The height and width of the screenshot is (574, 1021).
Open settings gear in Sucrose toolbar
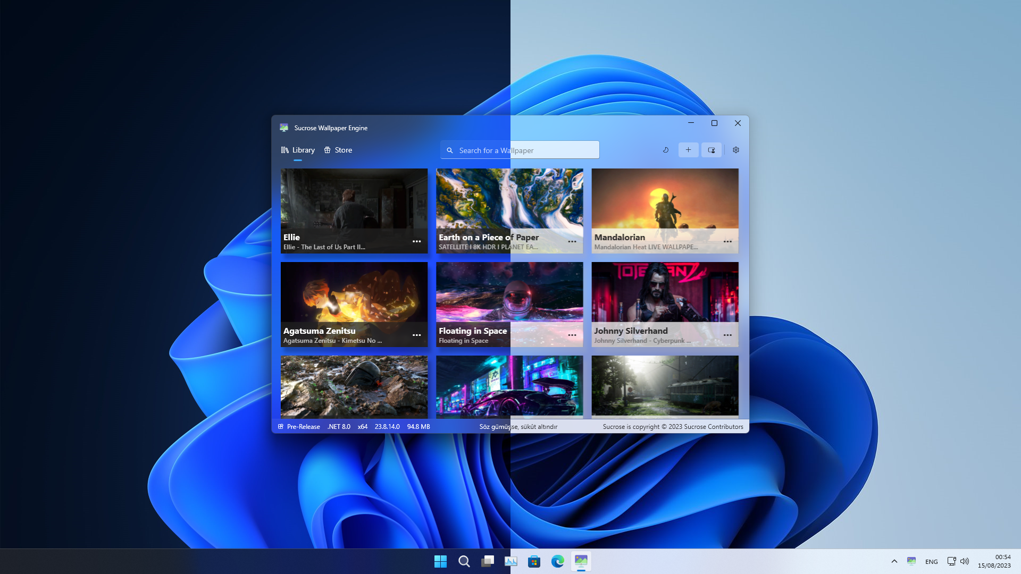[x=736, y=150]
